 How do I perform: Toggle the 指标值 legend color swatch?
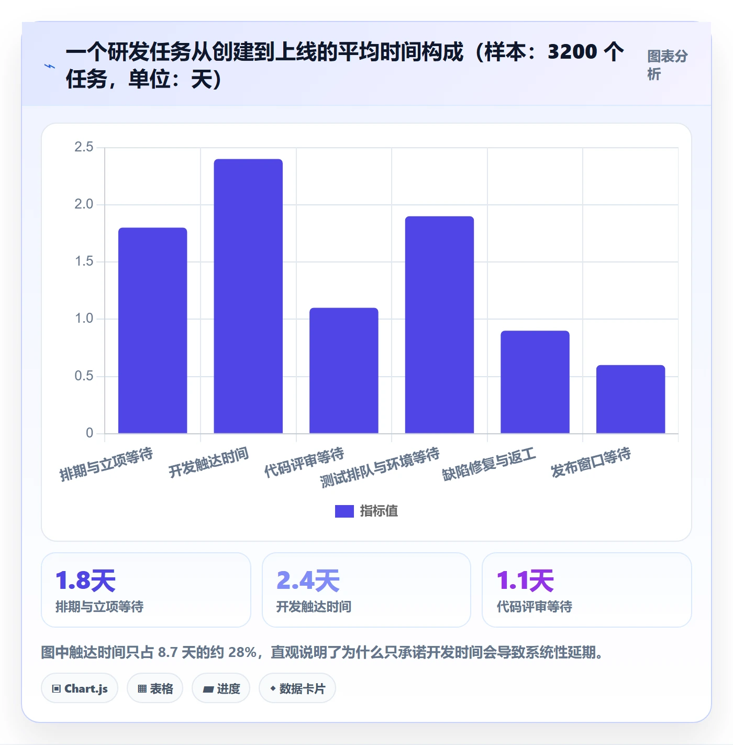[x=345, y=511]
